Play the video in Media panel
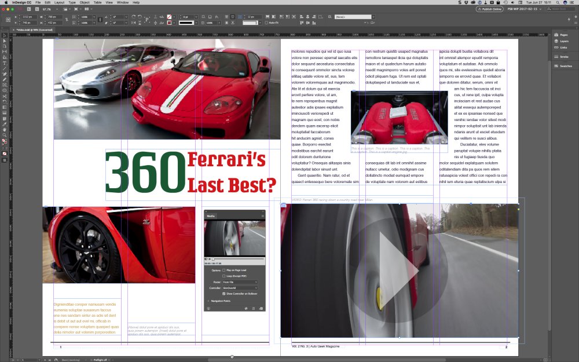The height and width of the screenshot is (362, 579). point(210,259)
